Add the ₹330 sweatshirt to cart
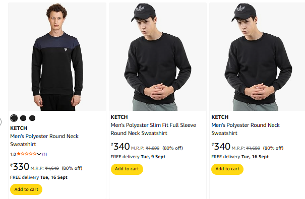 (x=26, y=189)
